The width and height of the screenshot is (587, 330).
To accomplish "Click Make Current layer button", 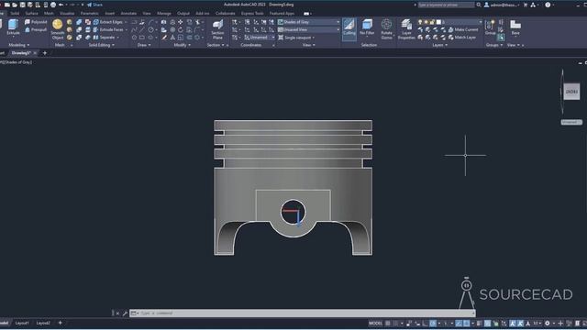I will [x=463, y=29].
